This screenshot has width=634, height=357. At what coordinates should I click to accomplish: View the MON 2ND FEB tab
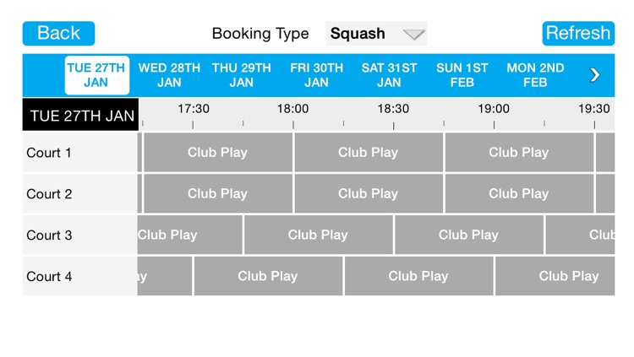point(535,75)
